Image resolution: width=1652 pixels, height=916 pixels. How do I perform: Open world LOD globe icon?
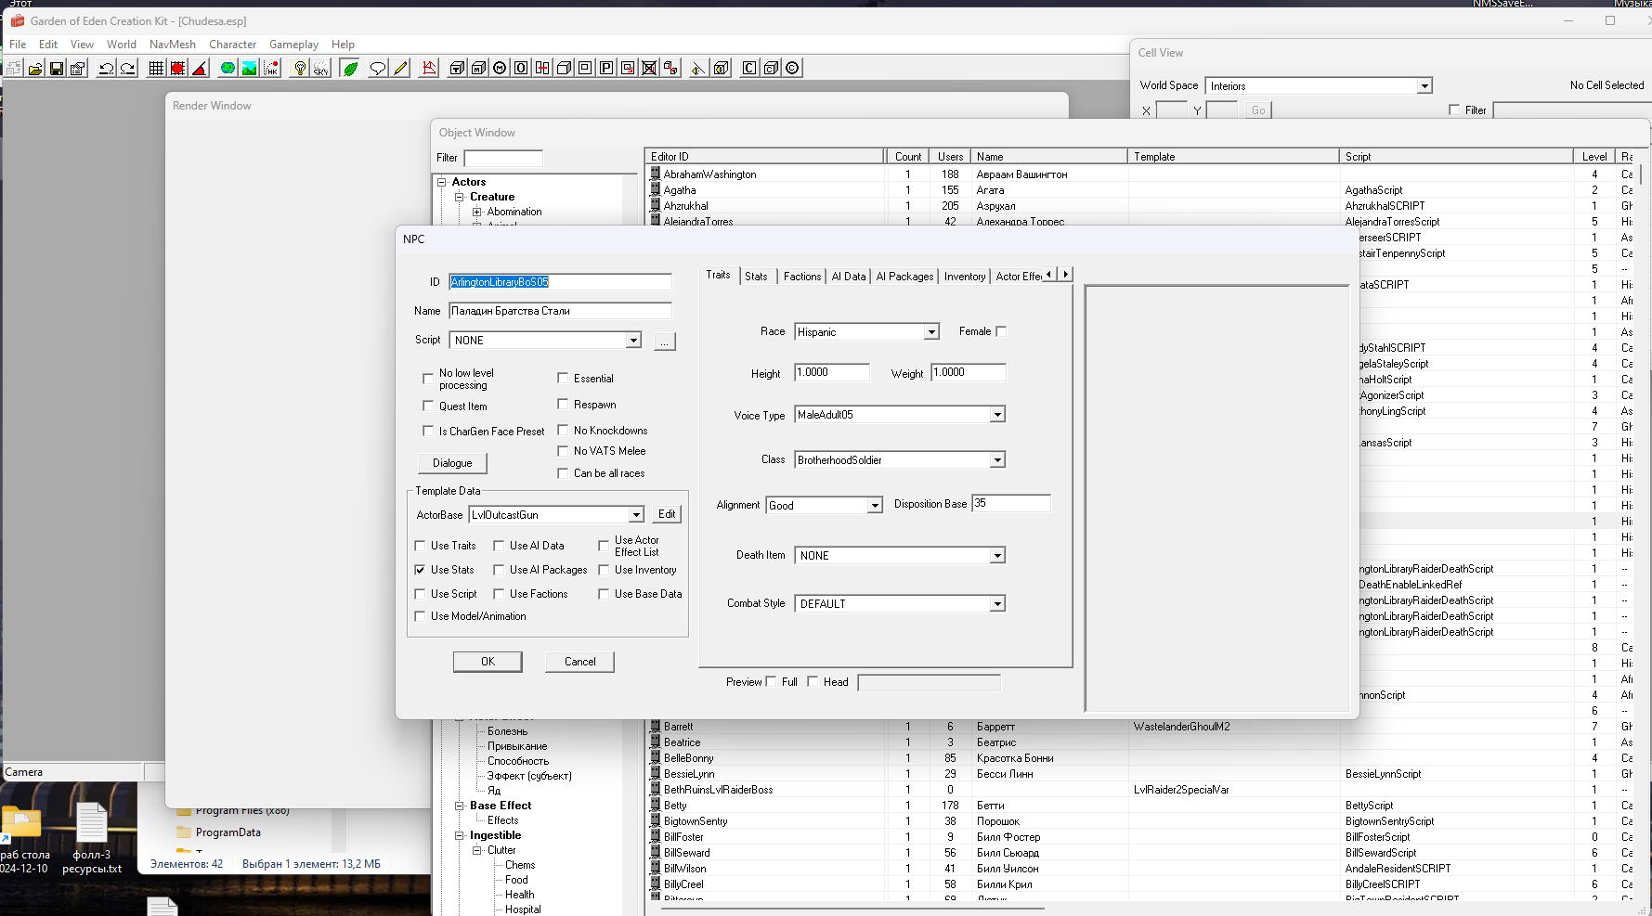[x=228, y=68]
